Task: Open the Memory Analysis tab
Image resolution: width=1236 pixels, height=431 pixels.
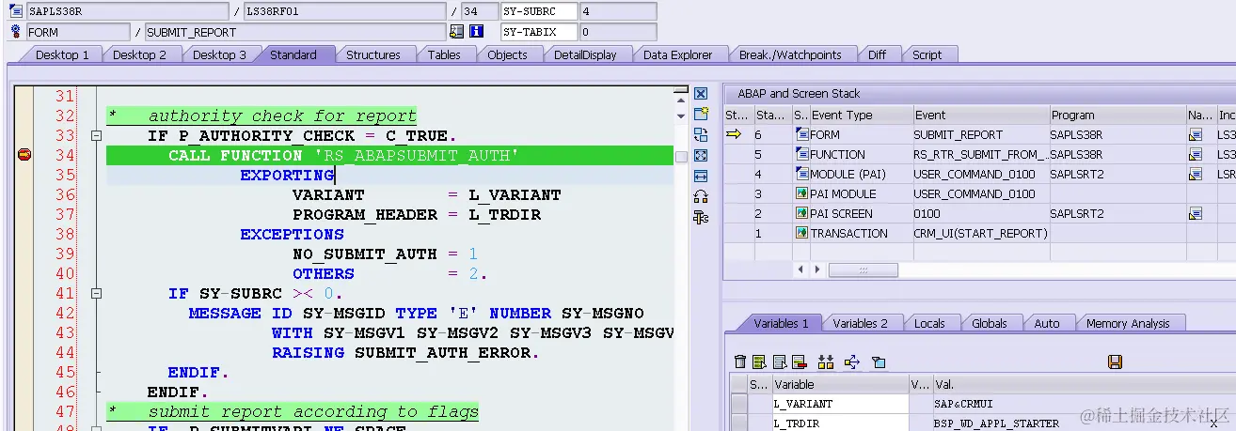Action: [1128, 323]
